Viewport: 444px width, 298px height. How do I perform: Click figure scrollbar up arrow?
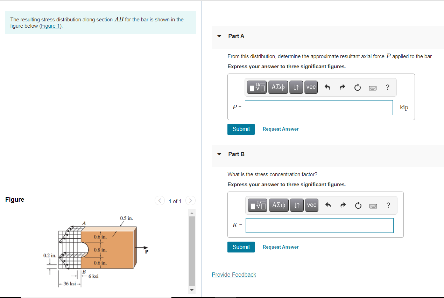coord(192,213)
